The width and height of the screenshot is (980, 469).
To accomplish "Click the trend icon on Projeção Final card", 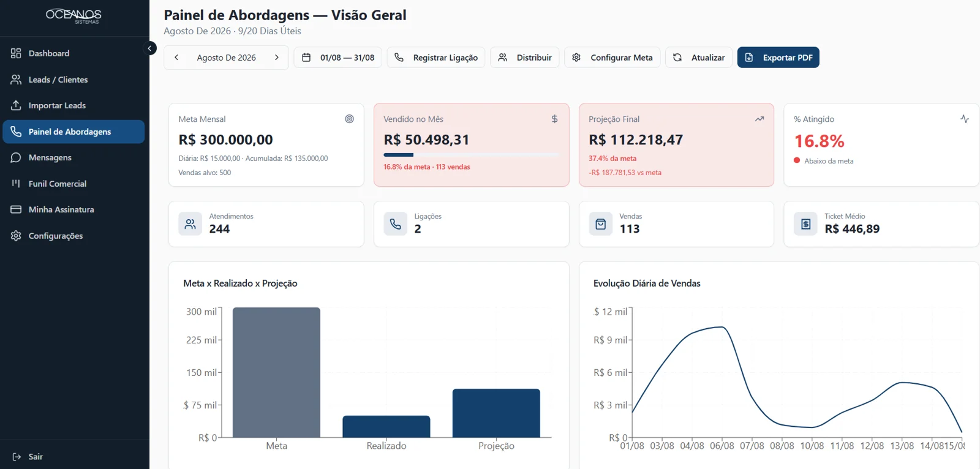I will (759, 119).
